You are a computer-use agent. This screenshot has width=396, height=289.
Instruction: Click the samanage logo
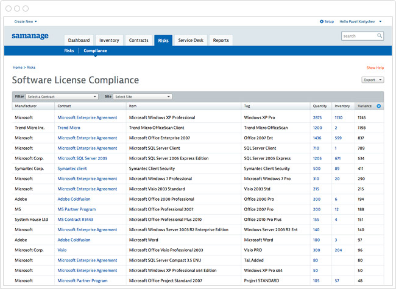click(x=30, y=36)
